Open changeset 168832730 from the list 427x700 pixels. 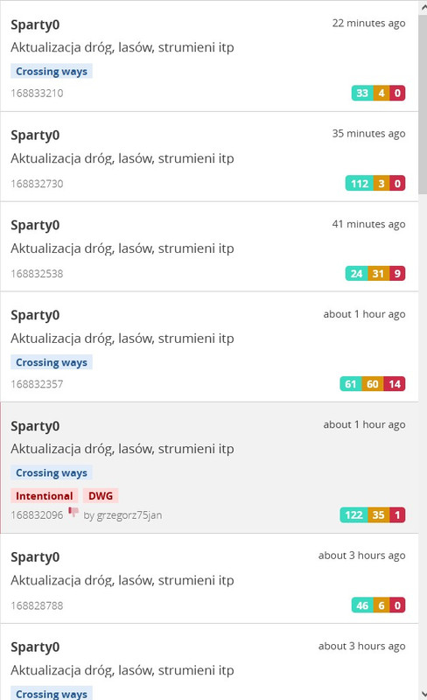coord(209,157)
